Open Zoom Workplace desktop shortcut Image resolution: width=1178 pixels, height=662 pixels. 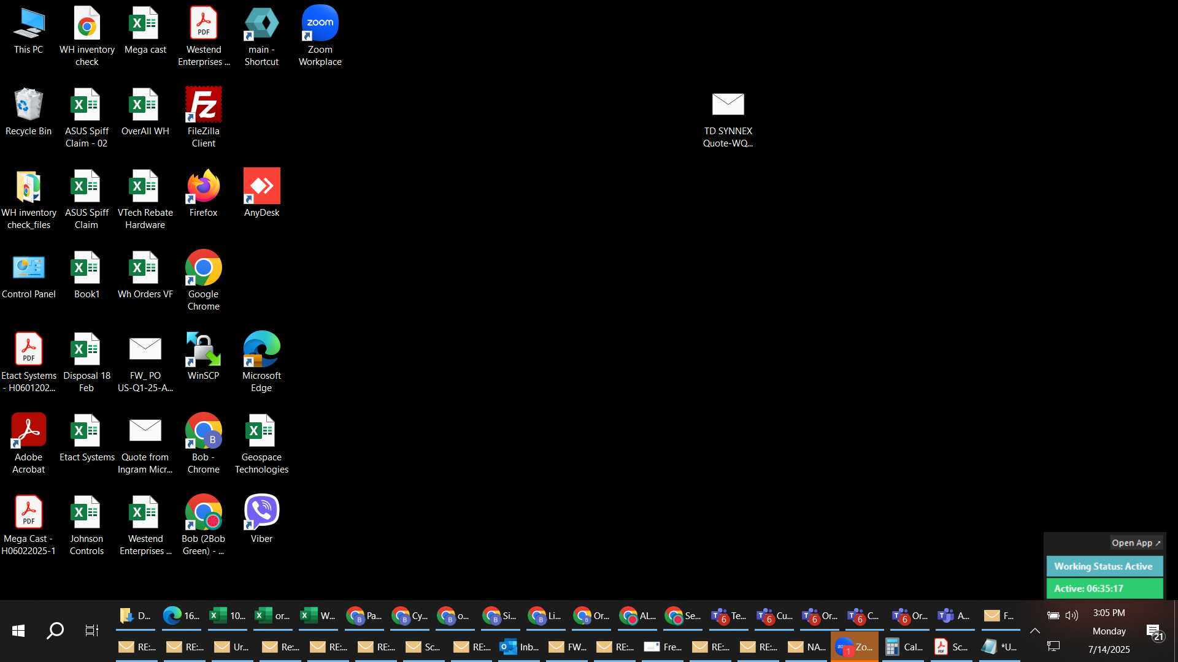320,36
